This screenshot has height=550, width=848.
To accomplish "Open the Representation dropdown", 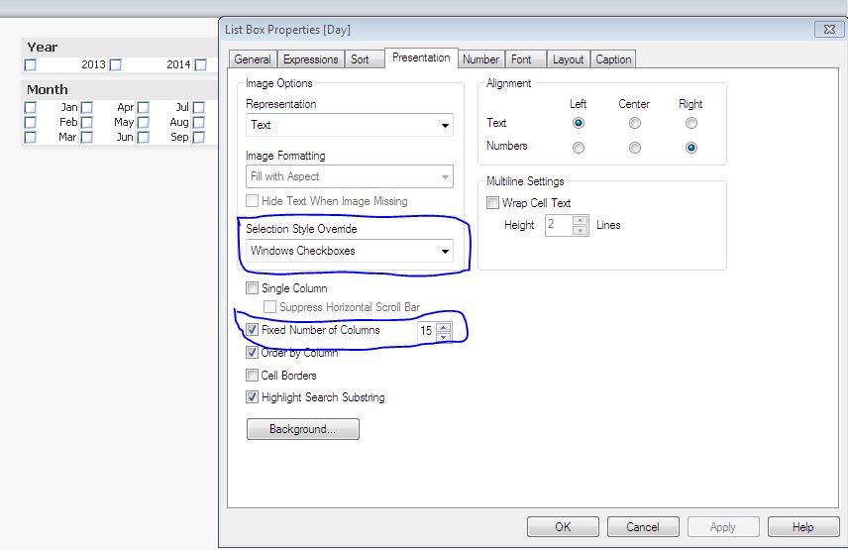I will pos(350,125).
